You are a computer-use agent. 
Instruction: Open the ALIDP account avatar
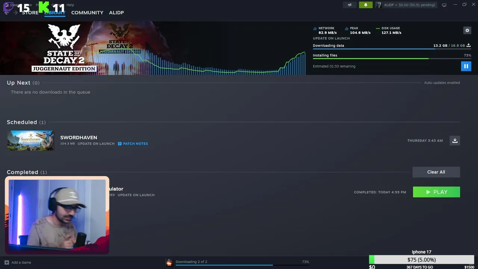(x=379, y=5)
